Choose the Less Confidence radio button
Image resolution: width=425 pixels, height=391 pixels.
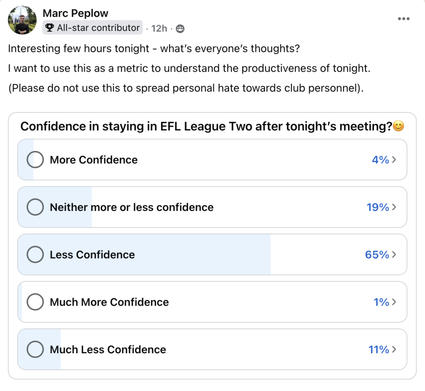pos(35,255)
